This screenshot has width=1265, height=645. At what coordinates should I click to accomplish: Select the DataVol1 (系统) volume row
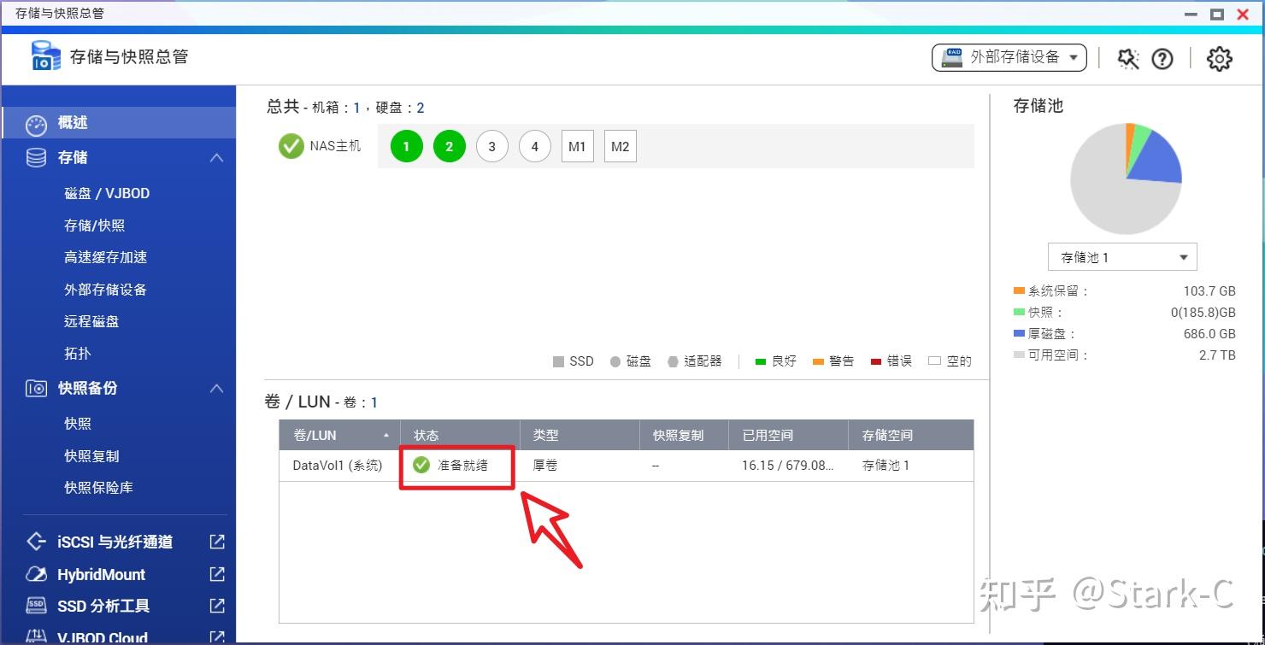tap(337, 466)
